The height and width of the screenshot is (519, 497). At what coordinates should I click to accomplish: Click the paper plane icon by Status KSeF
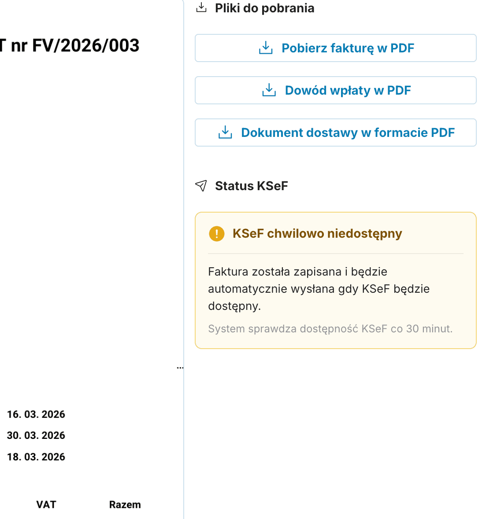tap(201, 186)
